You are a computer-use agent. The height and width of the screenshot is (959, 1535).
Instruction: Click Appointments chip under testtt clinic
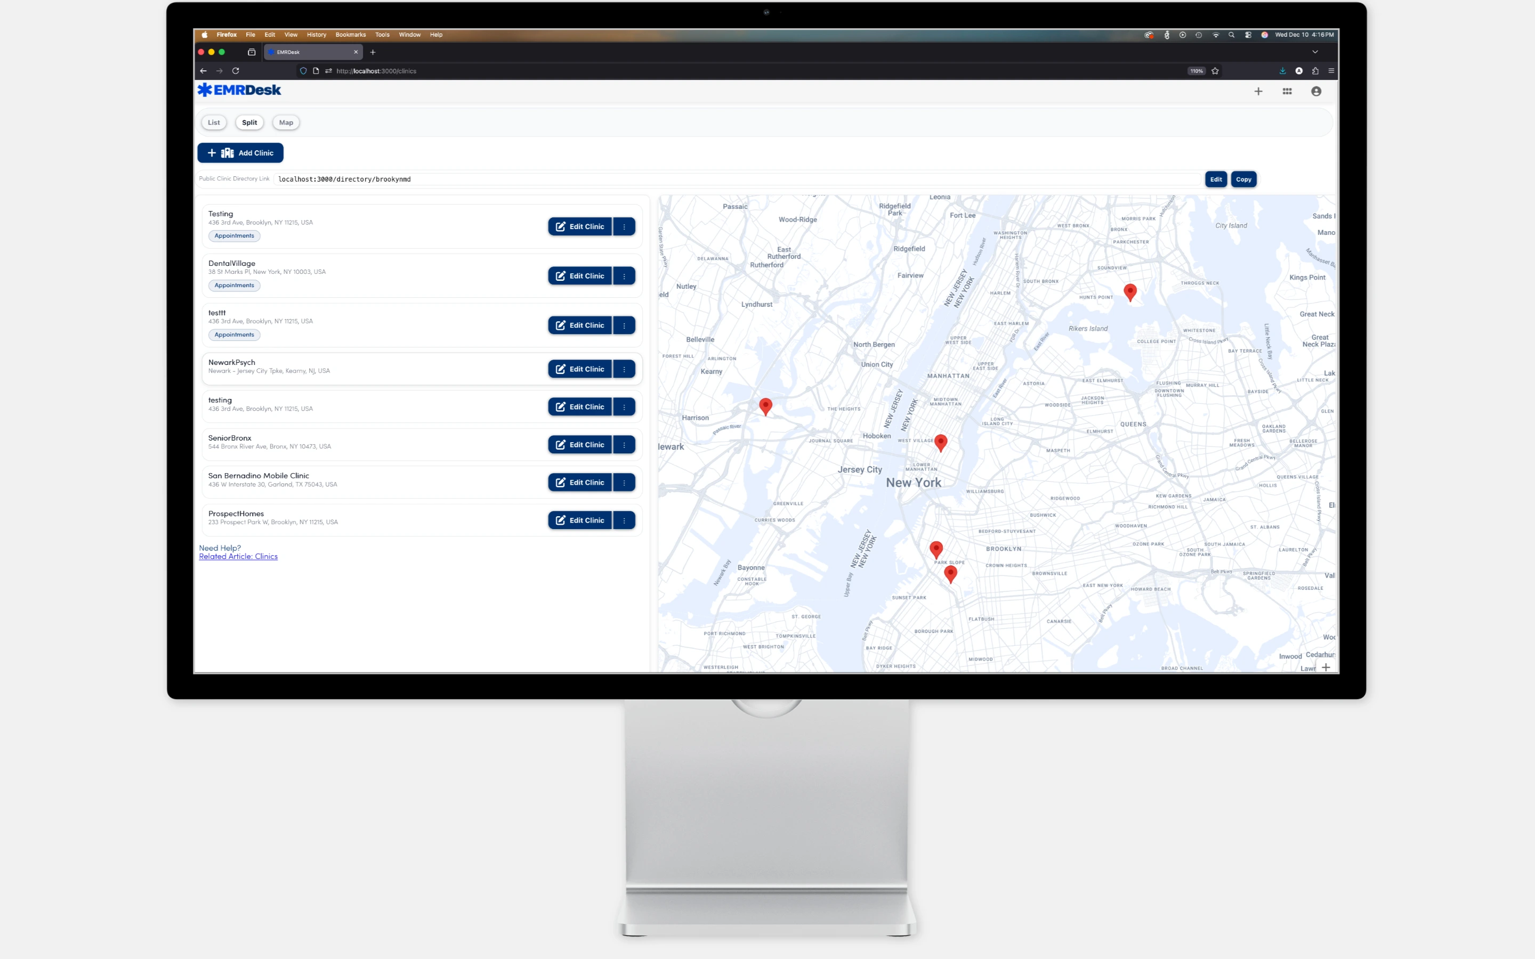coord(234,335)
